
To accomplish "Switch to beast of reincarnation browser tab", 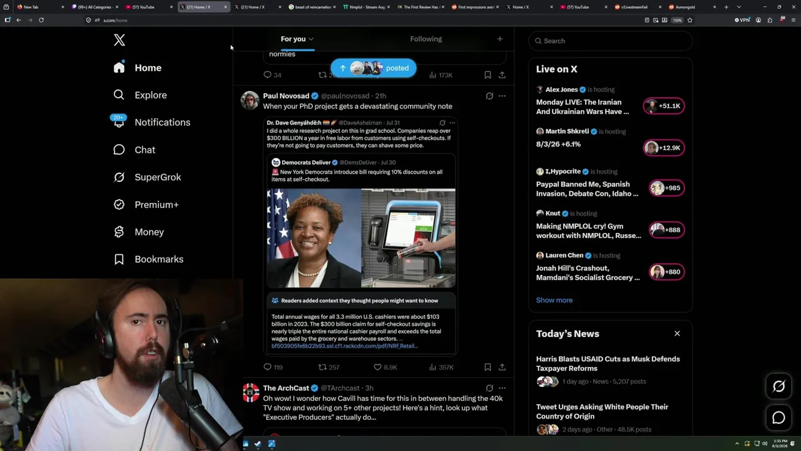I will point(312,7).
